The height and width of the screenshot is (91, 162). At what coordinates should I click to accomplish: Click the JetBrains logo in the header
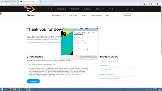pos(29,9)
